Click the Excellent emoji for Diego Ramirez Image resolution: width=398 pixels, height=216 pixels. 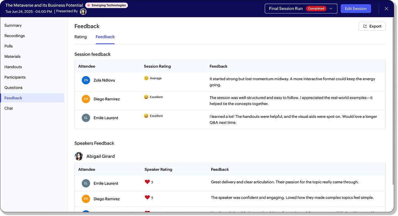pos(146,97)
